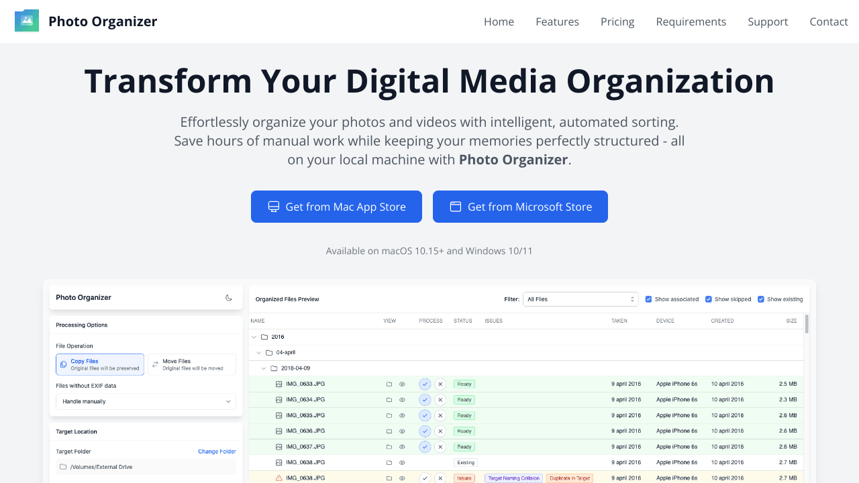Collapse the 04-april folder chevron
Screen dimensions: 859x483
259,352
